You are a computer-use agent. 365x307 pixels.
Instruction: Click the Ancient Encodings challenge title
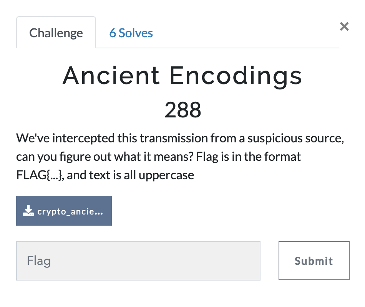(x=182, y=76)
